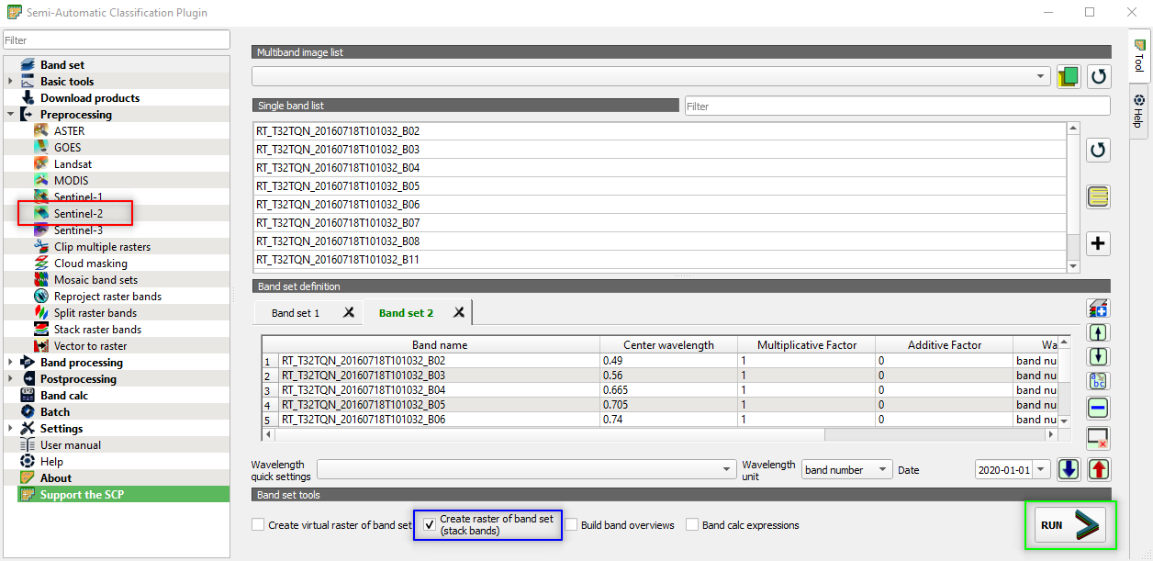Open the User manual
The width and height of the screenshot is (1153, 561).
(x=71, y=445)
